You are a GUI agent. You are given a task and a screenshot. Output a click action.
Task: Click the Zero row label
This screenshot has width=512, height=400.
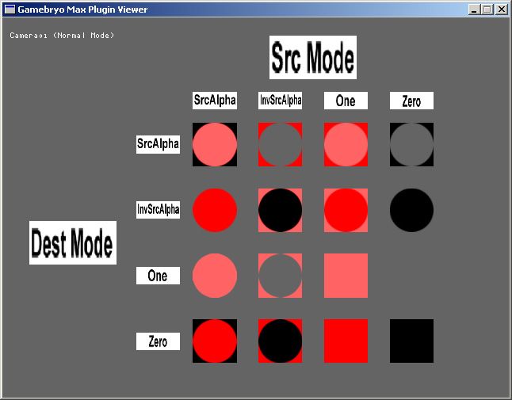point(158,341)
